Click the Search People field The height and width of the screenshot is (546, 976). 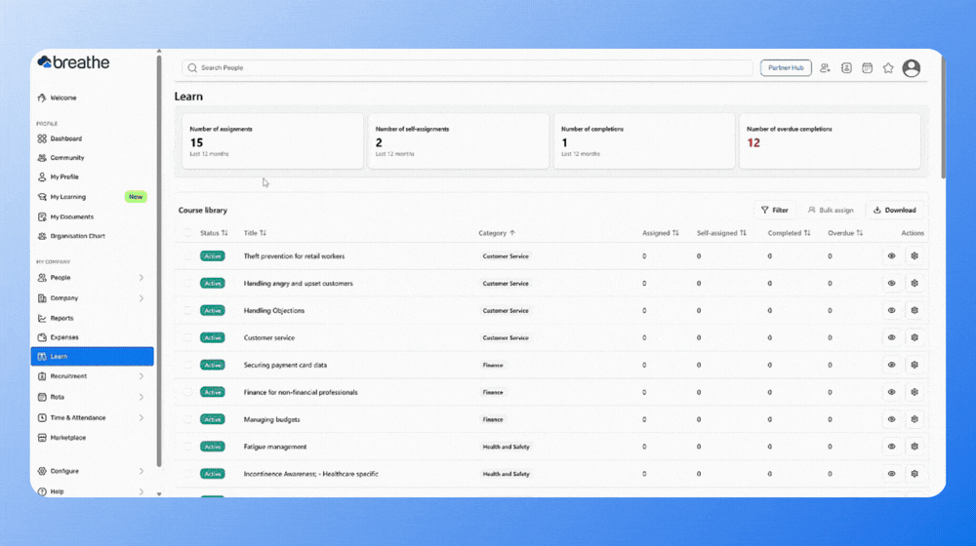pyautogui.click(x=467, y=68)
